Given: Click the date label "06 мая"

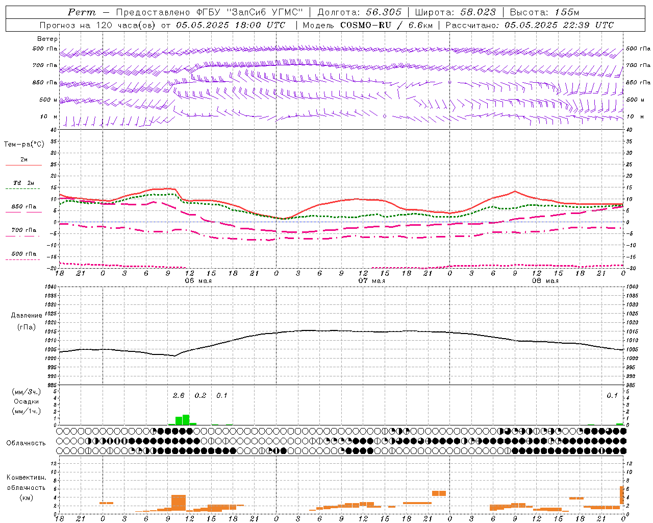Looking at the screenshot, I should [x=198, y=281].
